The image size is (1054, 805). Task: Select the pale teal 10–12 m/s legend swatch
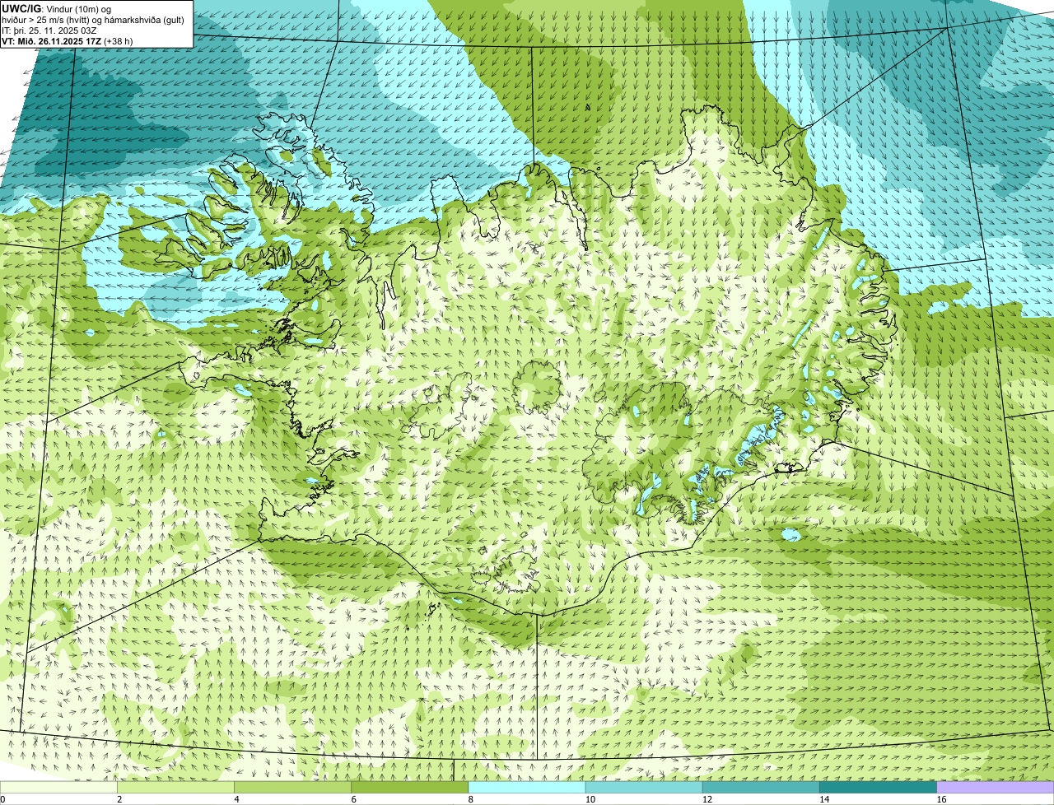(644, 788)
